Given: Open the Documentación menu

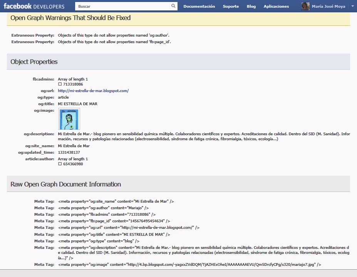Looking at the screenshot, I should click(199, 7).
